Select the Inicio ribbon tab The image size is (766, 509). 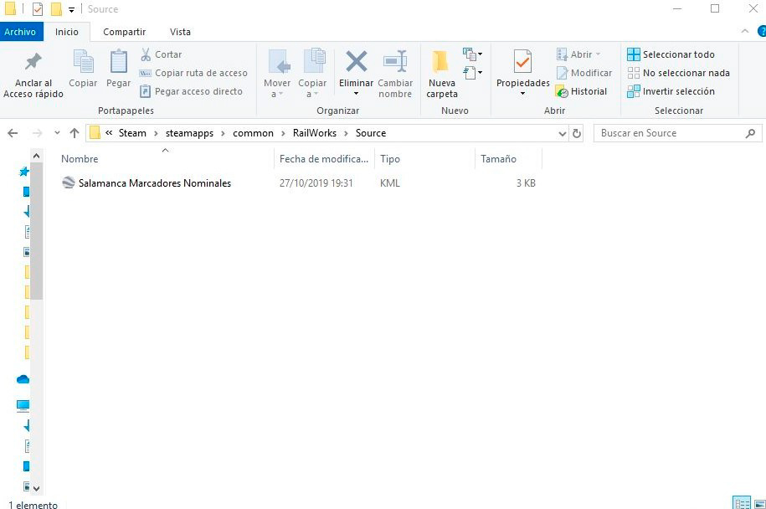tap(66, 32)
